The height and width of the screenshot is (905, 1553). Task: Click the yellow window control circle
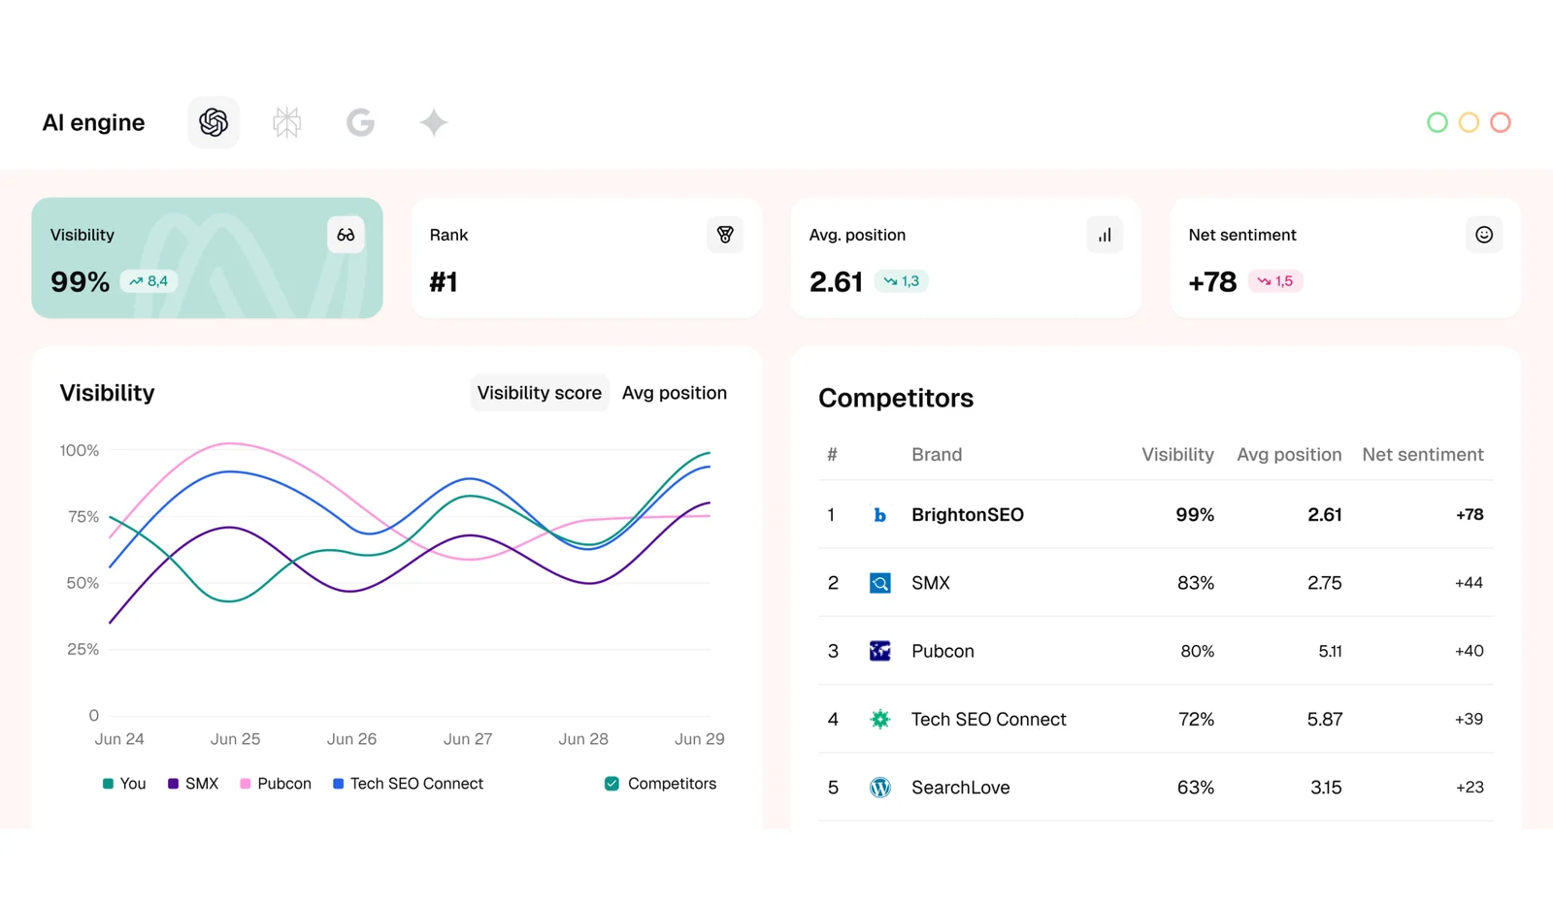1469,122
